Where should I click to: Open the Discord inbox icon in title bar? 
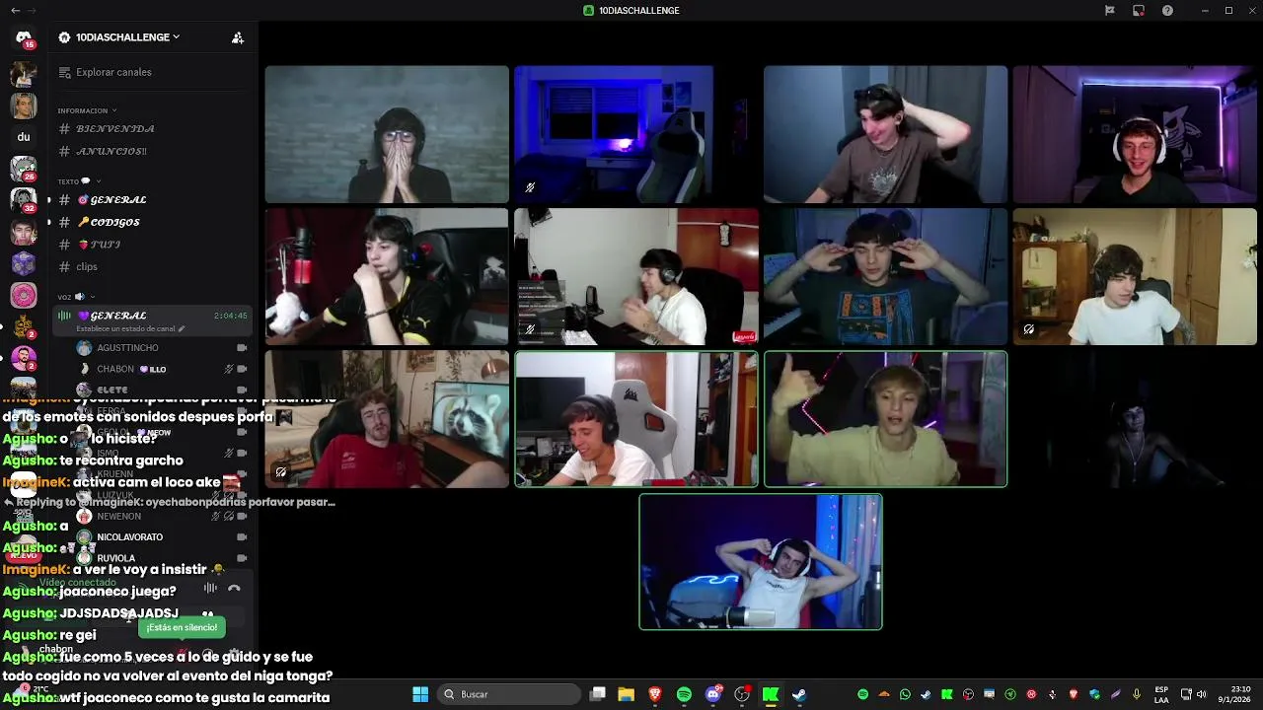coord(1139,11)
